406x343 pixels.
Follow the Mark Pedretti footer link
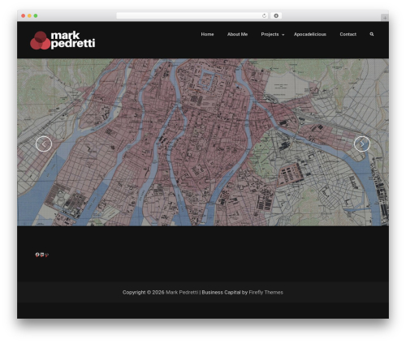pos(182,293)
